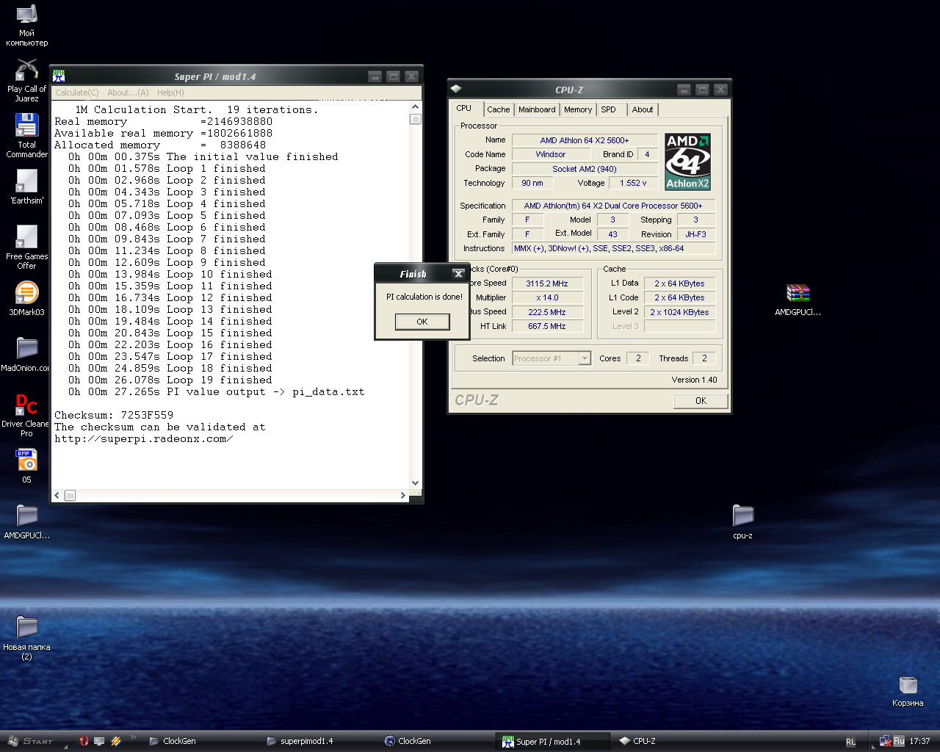The height and width of the screenshot is (752, 940).
Task: Click the Package value Socket AM2 (940)
Action: (585, 169)
